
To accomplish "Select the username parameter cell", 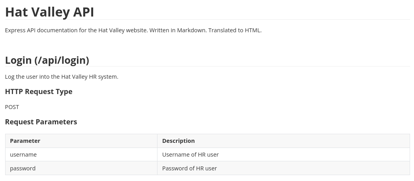I will coord(23,155).
